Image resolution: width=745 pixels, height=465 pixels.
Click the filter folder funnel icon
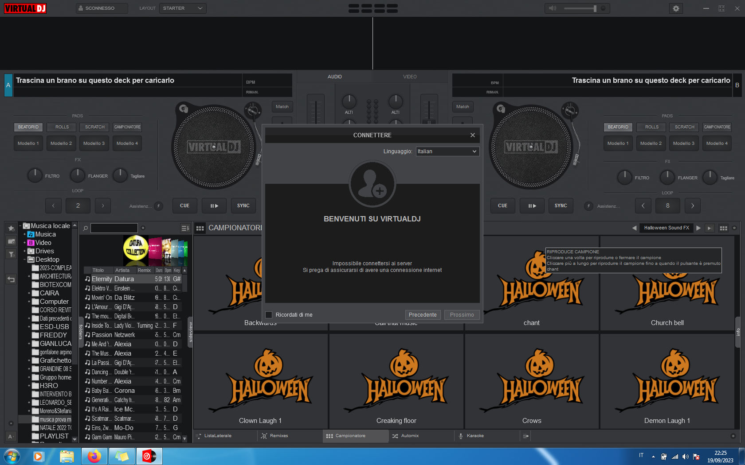11,254
